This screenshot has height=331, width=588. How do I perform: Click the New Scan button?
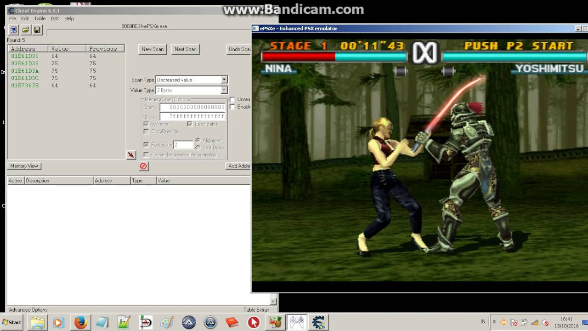click(153, 49)
